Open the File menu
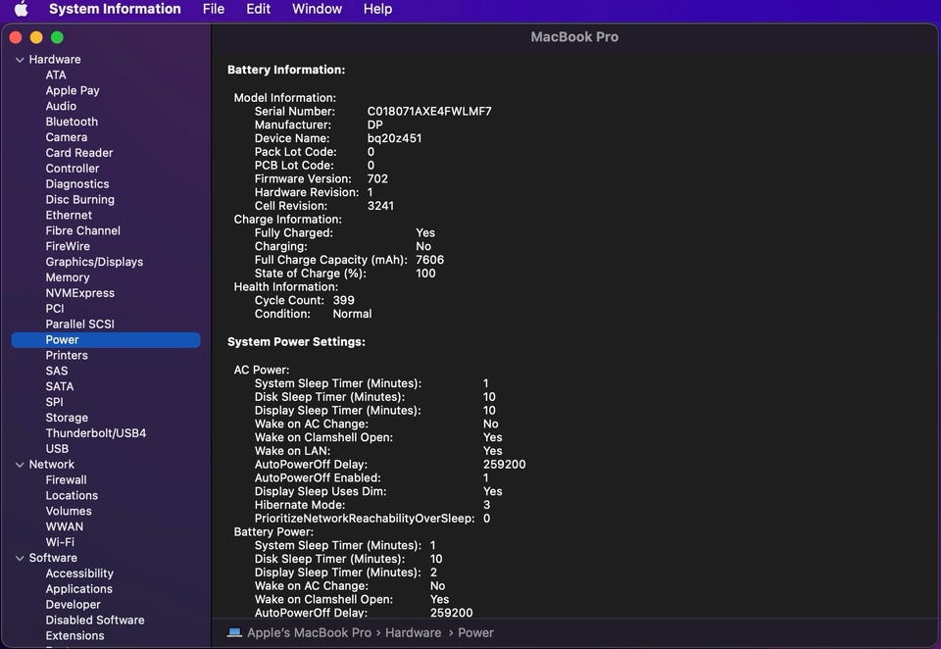 [x=214, y=9]
